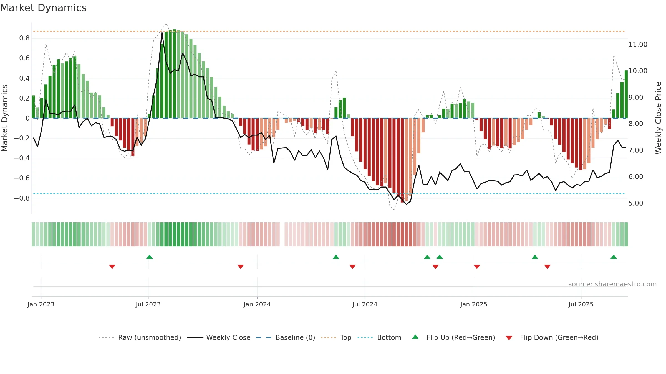Click the 0.8 tick on the left axis

coord(24,38)
